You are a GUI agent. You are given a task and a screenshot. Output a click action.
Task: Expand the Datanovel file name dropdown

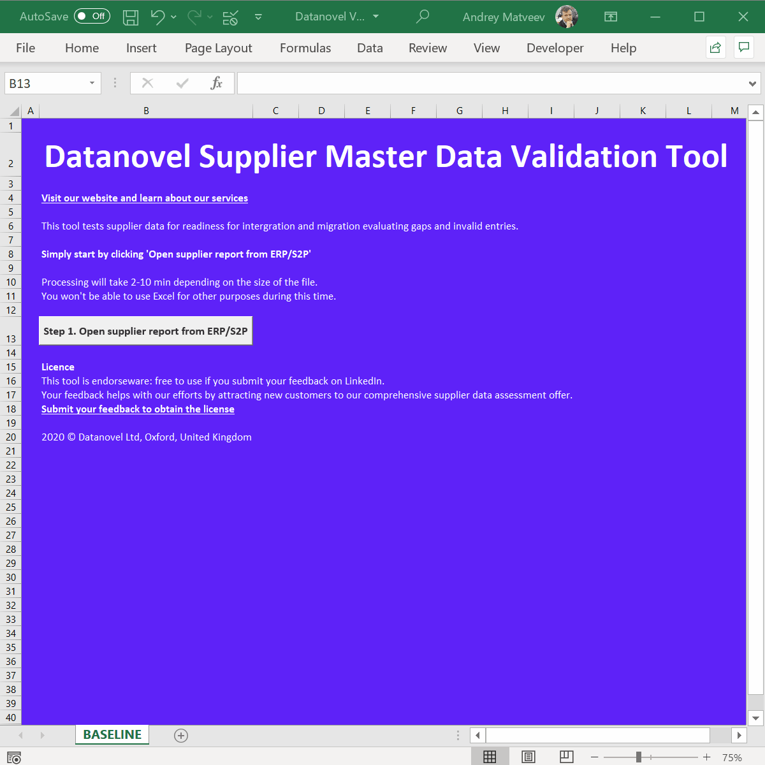coord(376,17)
